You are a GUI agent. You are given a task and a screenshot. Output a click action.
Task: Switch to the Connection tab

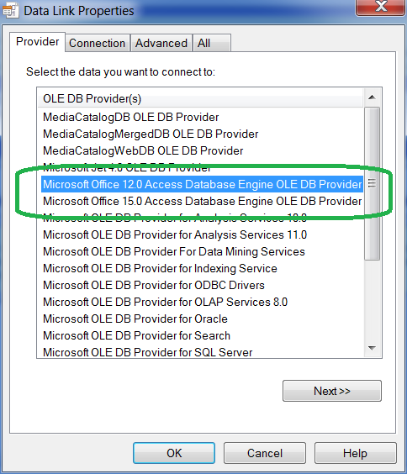click(98, 43)
